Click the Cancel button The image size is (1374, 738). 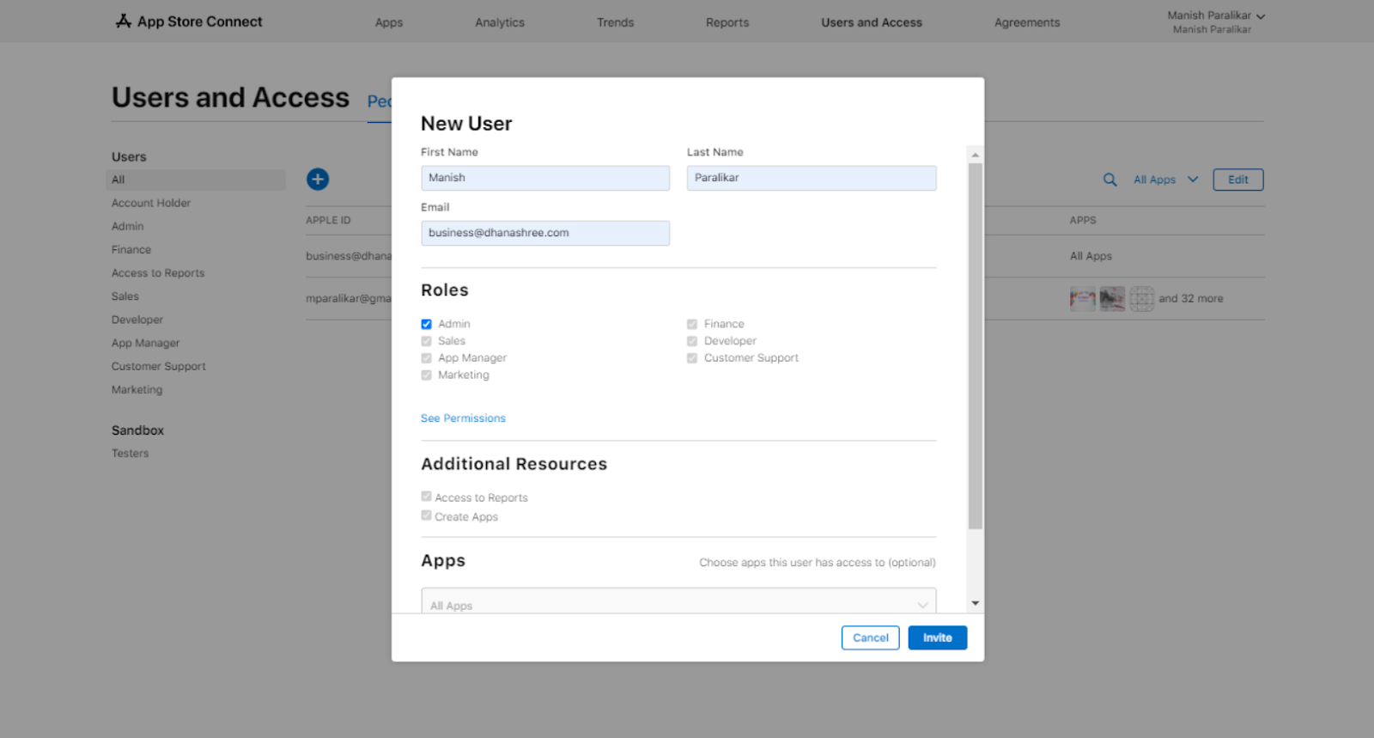pos(871,637)
